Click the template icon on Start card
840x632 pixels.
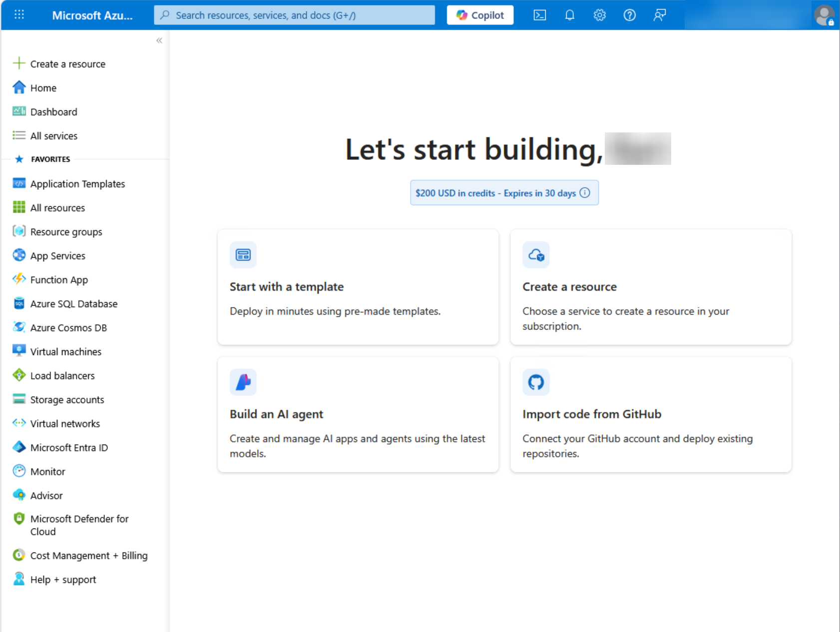click(243, 255)
